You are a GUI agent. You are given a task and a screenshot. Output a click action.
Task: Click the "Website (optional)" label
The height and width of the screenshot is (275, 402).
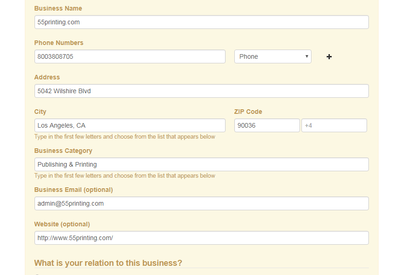62,224
